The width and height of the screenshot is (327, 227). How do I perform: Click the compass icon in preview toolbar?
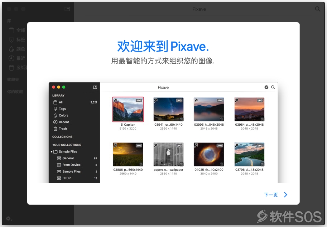(x=266, y=87)
